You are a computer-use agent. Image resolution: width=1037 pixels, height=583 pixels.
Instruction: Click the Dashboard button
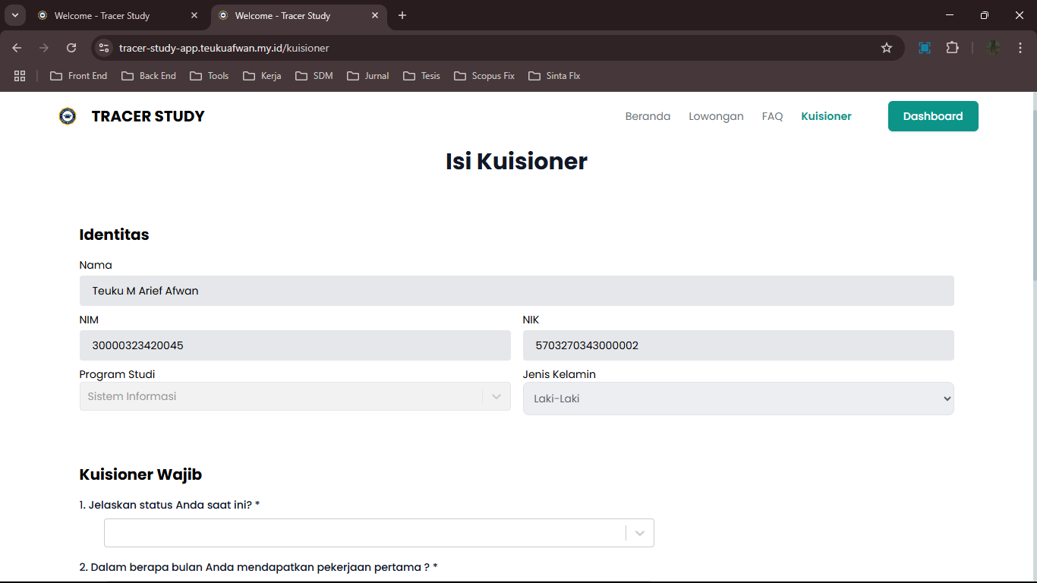click(932, 116)
